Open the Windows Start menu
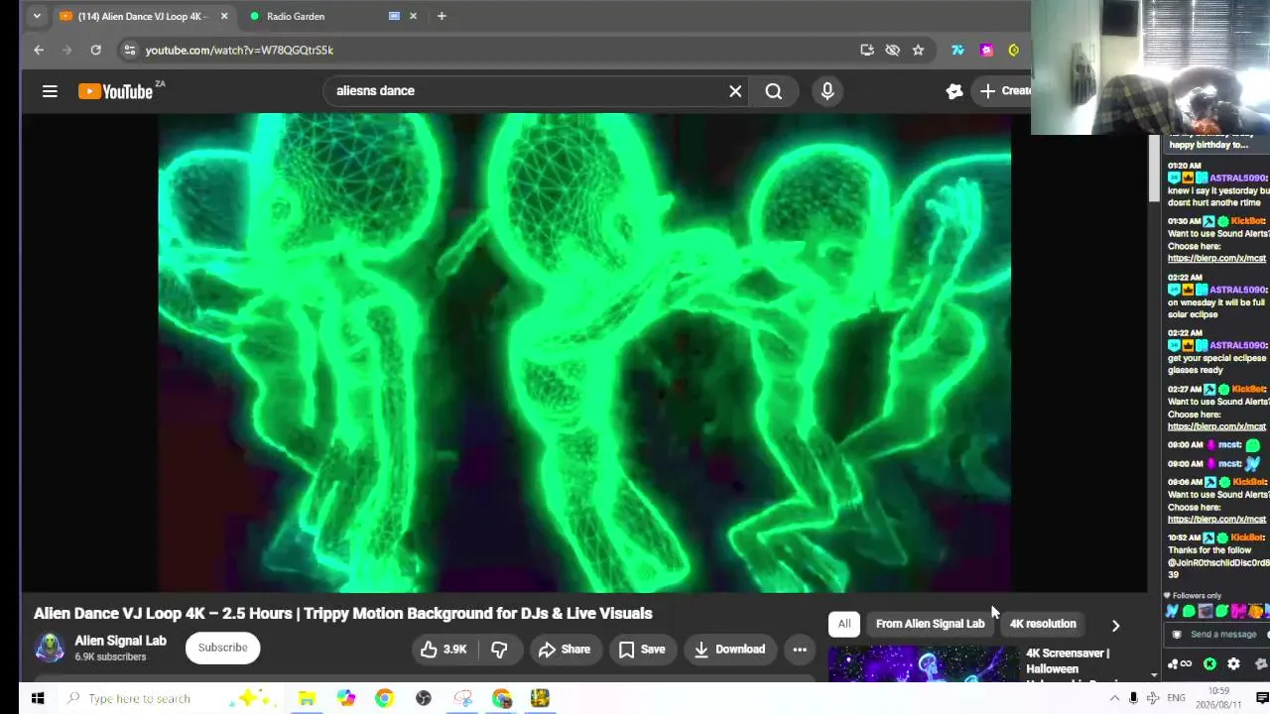 [x=38, y=698]
